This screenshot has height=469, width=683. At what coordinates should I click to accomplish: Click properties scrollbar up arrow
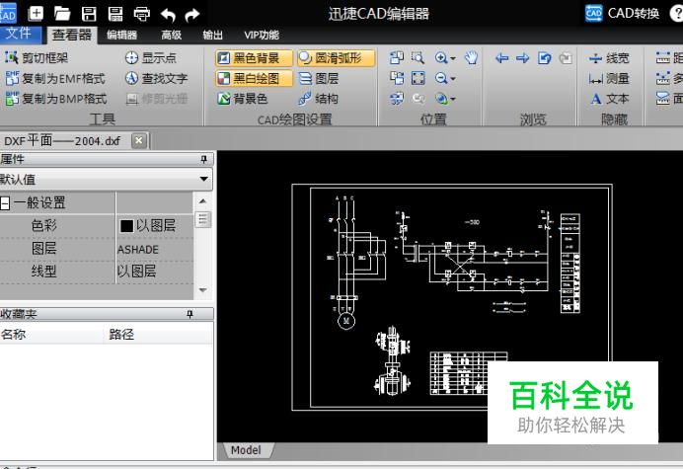coord(202,201)
